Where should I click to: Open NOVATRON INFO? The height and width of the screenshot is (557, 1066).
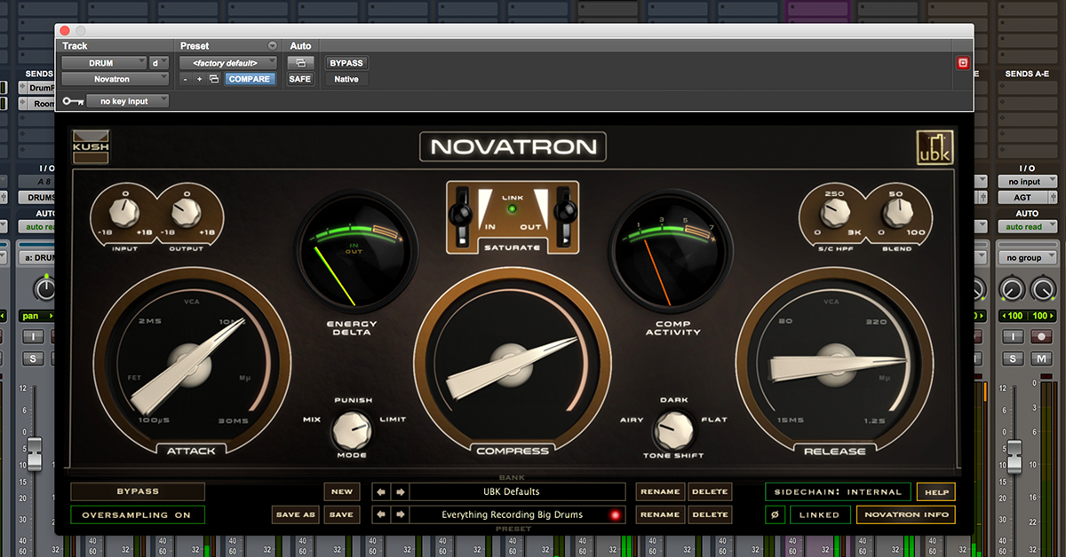(905, 514)
